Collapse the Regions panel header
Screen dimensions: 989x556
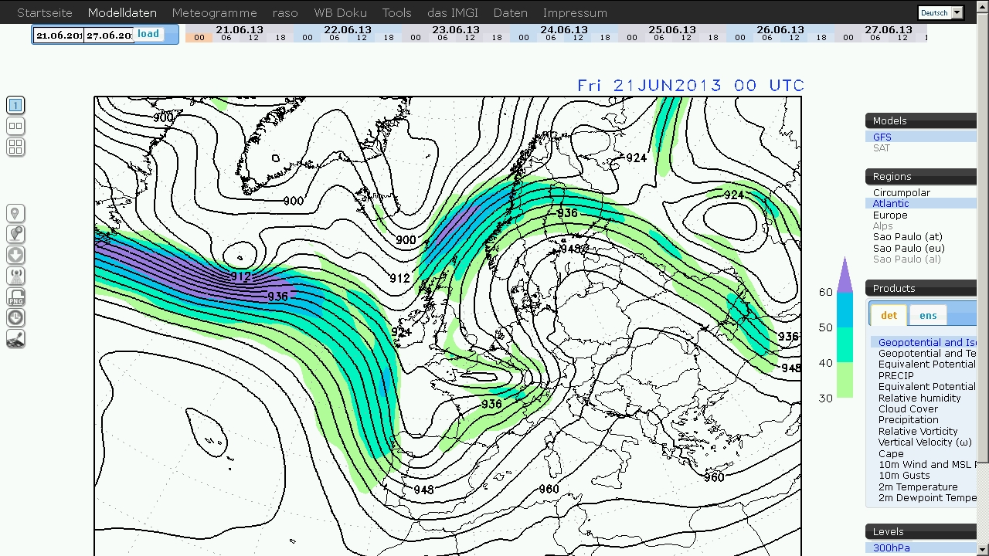[x=920, y=176]
